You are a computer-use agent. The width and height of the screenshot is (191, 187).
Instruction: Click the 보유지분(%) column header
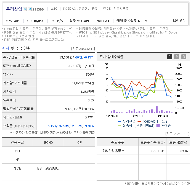[178, 142]
